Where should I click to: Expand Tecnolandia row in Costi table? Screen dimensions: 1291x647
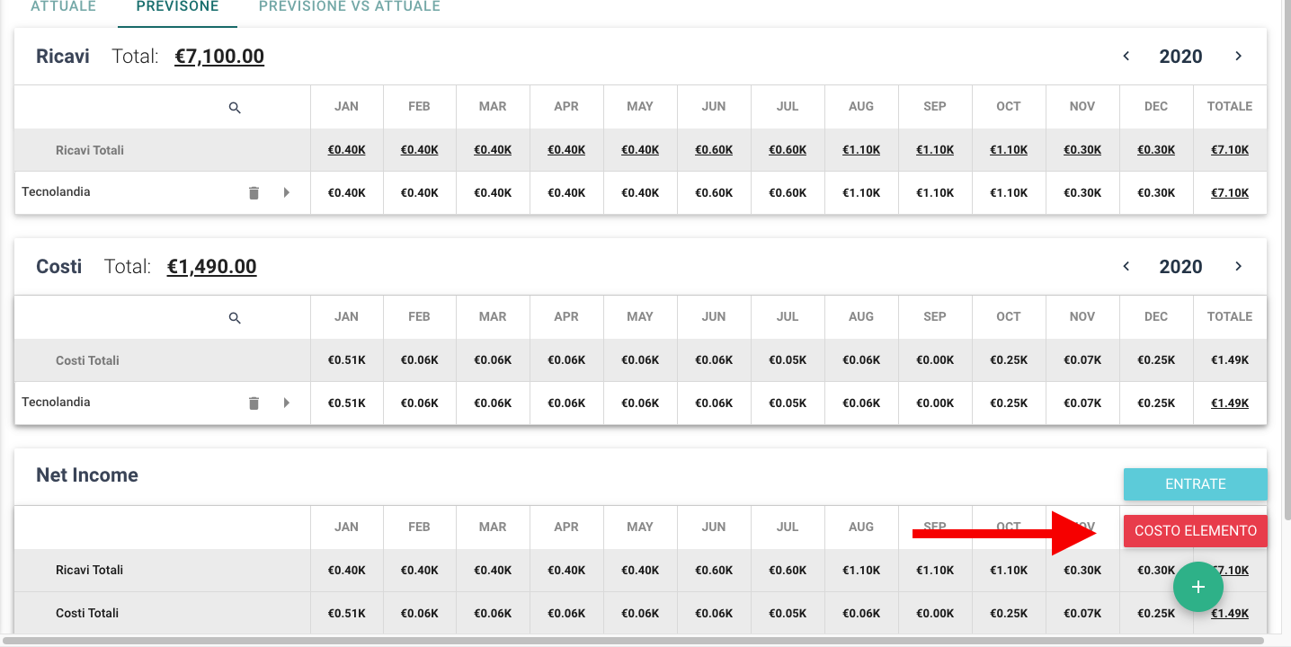tap(287, 403)
